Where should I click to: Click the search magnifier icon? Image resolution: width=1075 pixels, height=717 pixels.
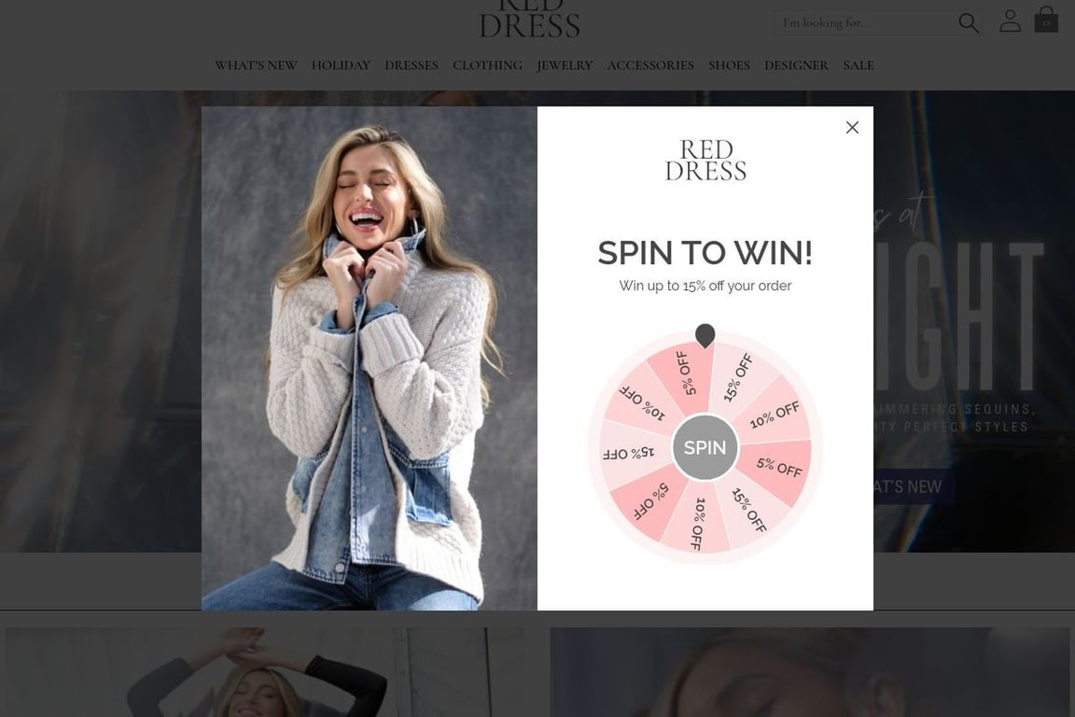point(968,22)
